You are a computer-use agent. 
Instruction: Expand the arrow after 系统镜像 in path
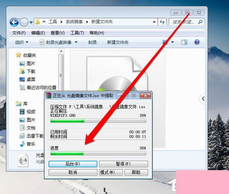point(87,22)
